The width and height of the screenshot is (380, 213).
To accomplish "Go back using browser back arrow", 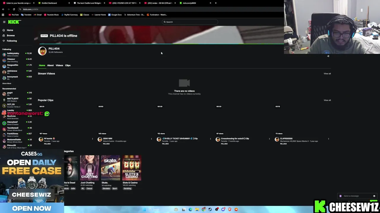I will pyautogui.click(x=3, y=9).
